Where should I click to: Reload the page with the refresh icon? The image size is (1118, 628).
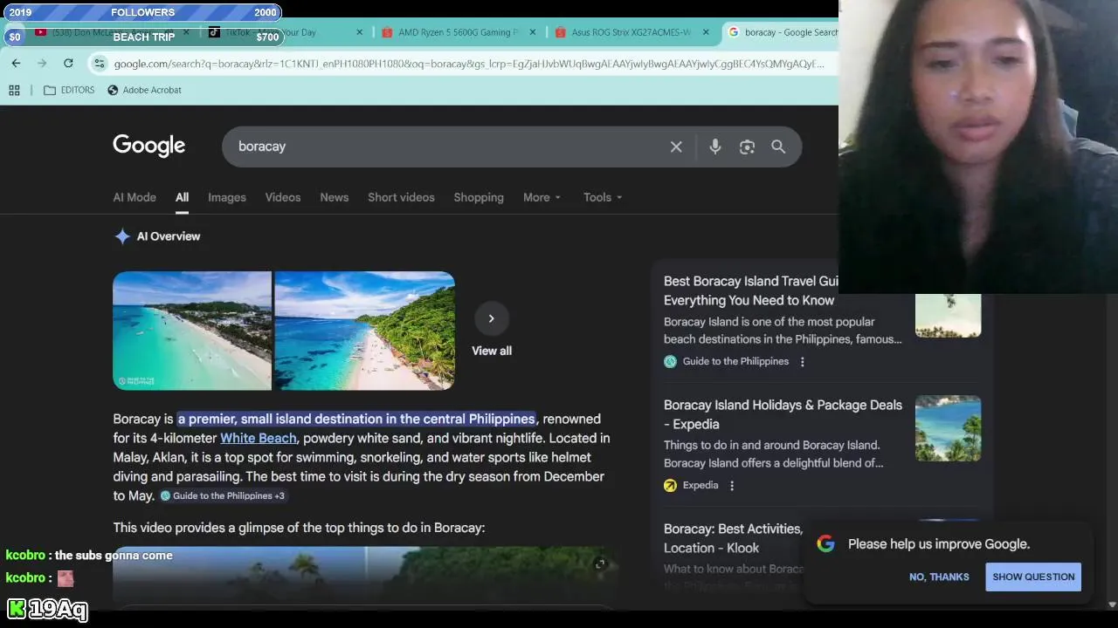pyautogui.click(x=68, y=63)
